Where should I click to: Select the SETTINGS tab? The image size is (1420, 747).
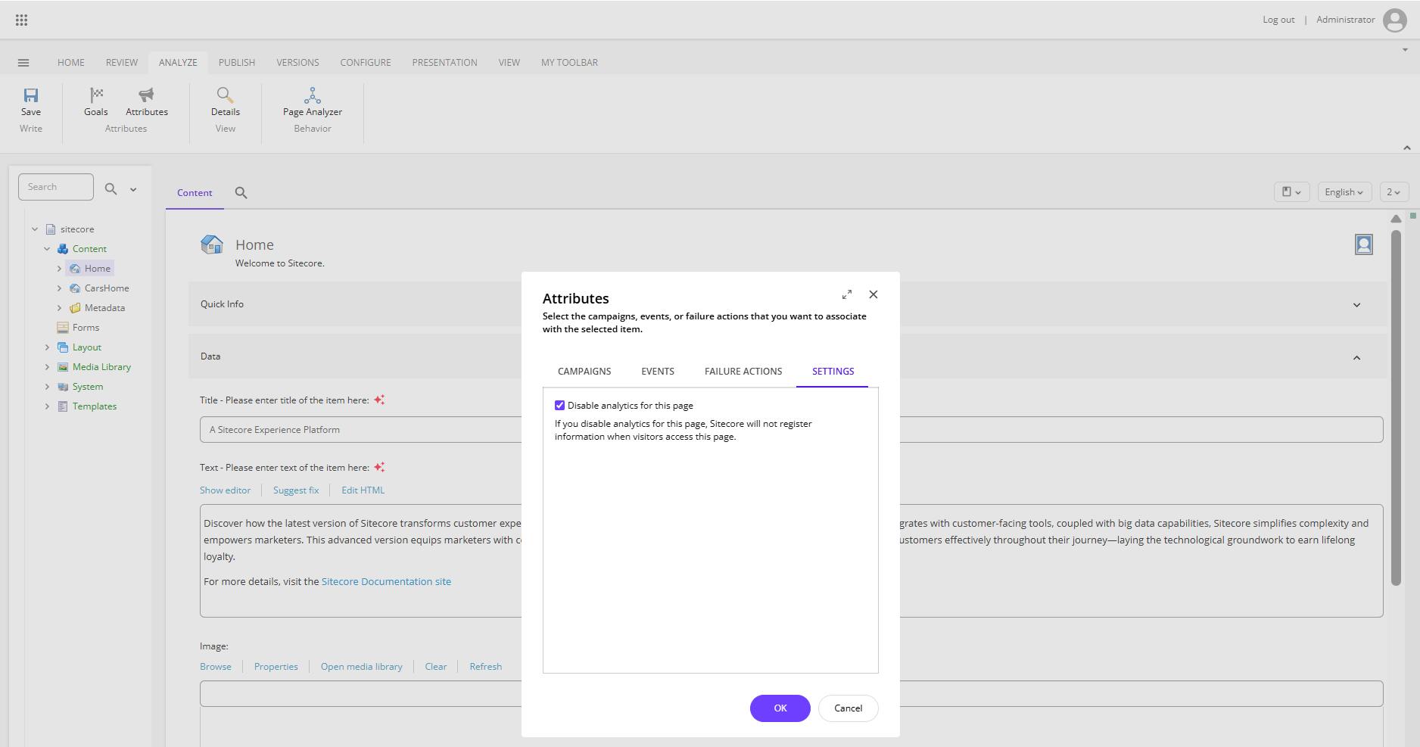[x=833, y=372]
